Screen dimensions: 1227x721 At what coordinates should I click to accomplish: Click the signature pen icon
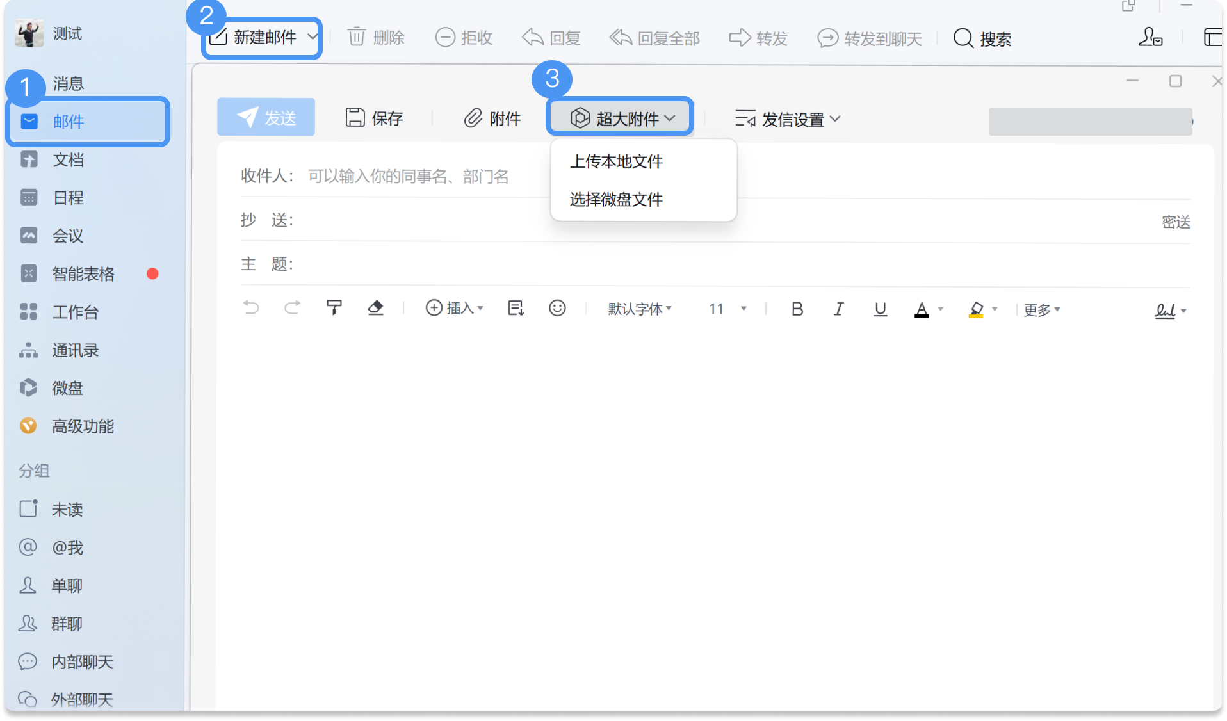point(1165,311)
